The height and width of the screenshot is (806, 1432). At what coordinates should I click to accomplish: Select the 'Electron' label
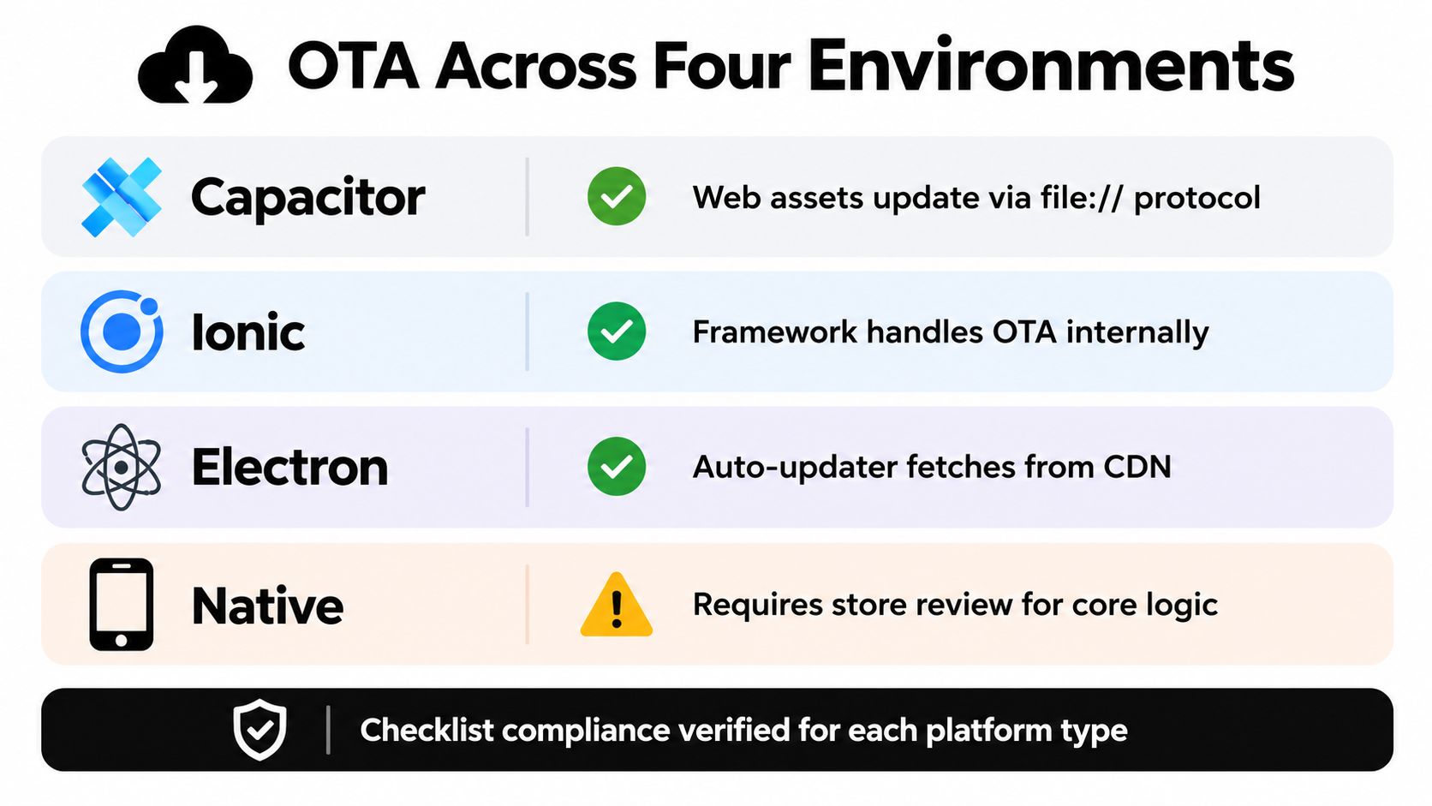(x=290, y=468)
